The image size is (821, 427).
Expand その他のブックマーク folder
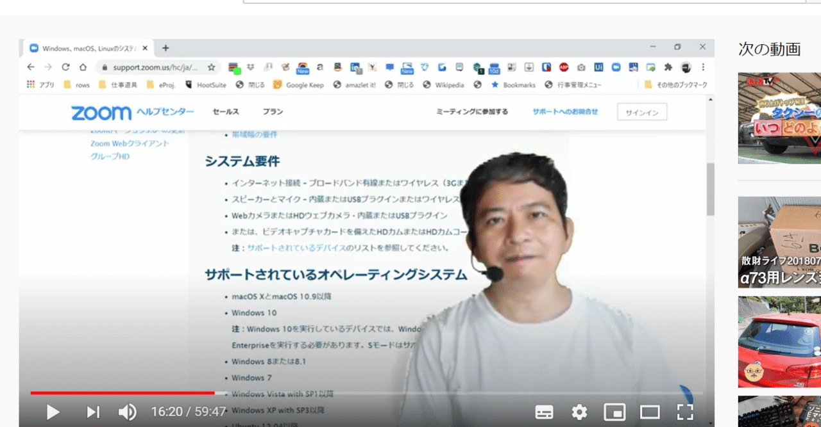coord(676,85)
